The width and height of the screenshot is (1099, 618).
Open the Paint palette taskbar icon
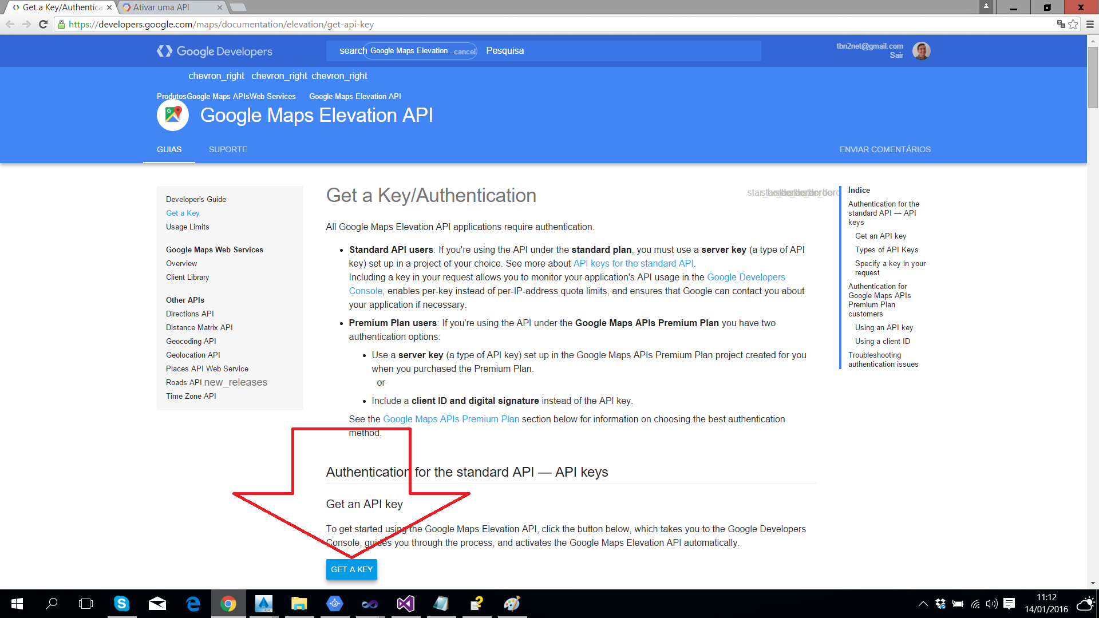512,604
